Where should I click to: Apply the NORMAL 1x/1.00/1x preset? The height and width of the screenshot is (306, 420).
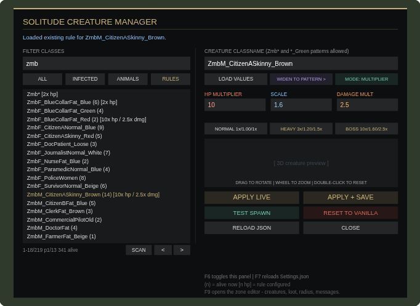tap(236, 129)
